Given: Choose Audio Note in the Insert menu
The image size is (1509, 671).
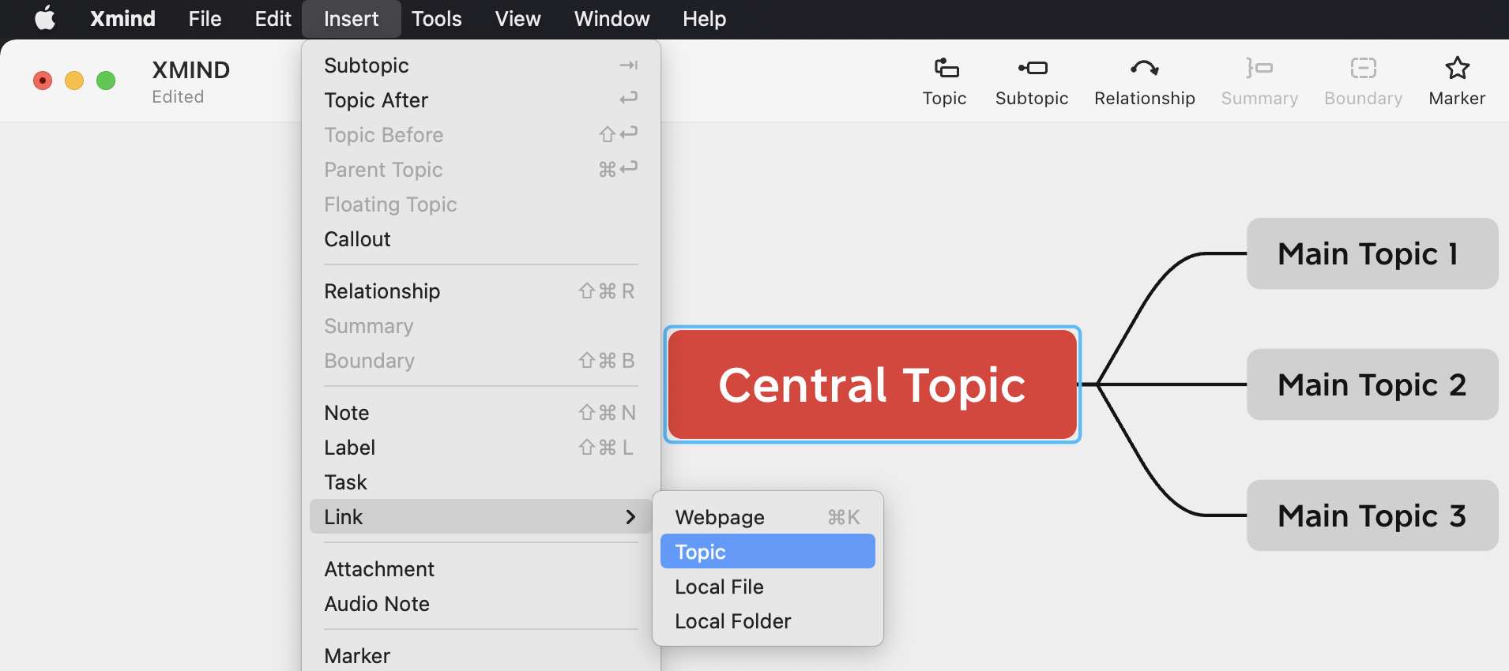Looking at the screenshot, I should [x=480, y=604].
